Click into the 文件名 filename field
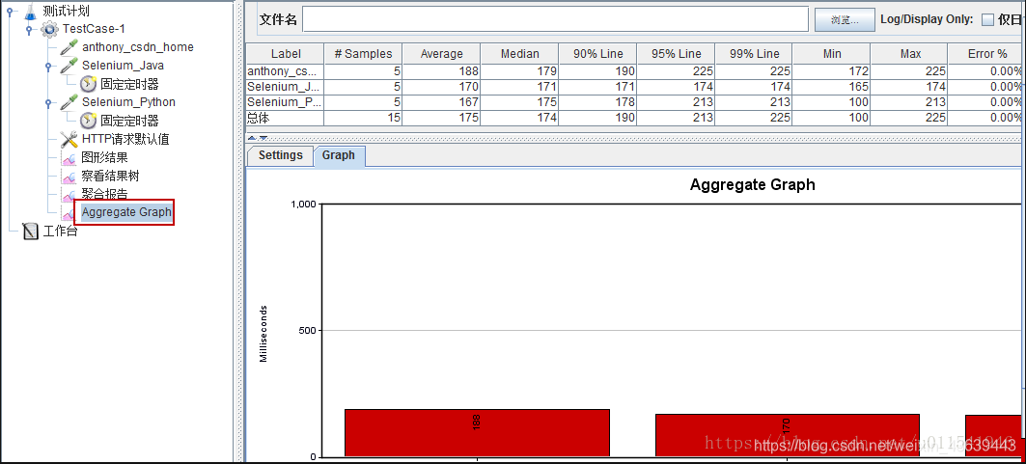 click(x=556, y=19)
